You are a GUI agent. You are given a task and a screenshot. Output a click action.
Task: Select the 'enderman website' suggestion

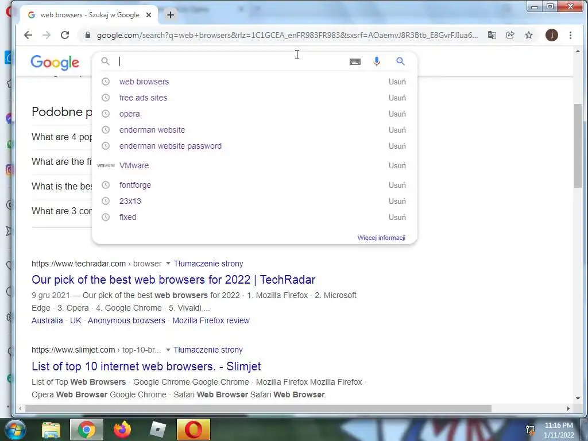point(152,130)
